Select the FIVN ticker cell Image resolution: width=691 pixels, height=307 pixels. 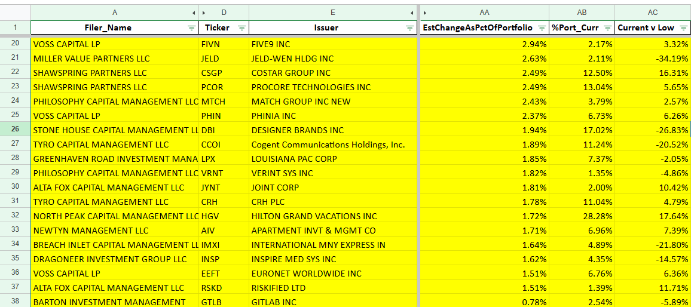pyautogui.click(x=224, y=44)
